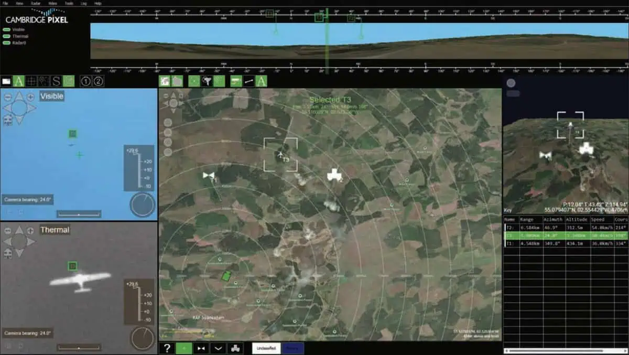Click the S icon in left toolbar
Screen dimensions: 629x355
point(56,81)
